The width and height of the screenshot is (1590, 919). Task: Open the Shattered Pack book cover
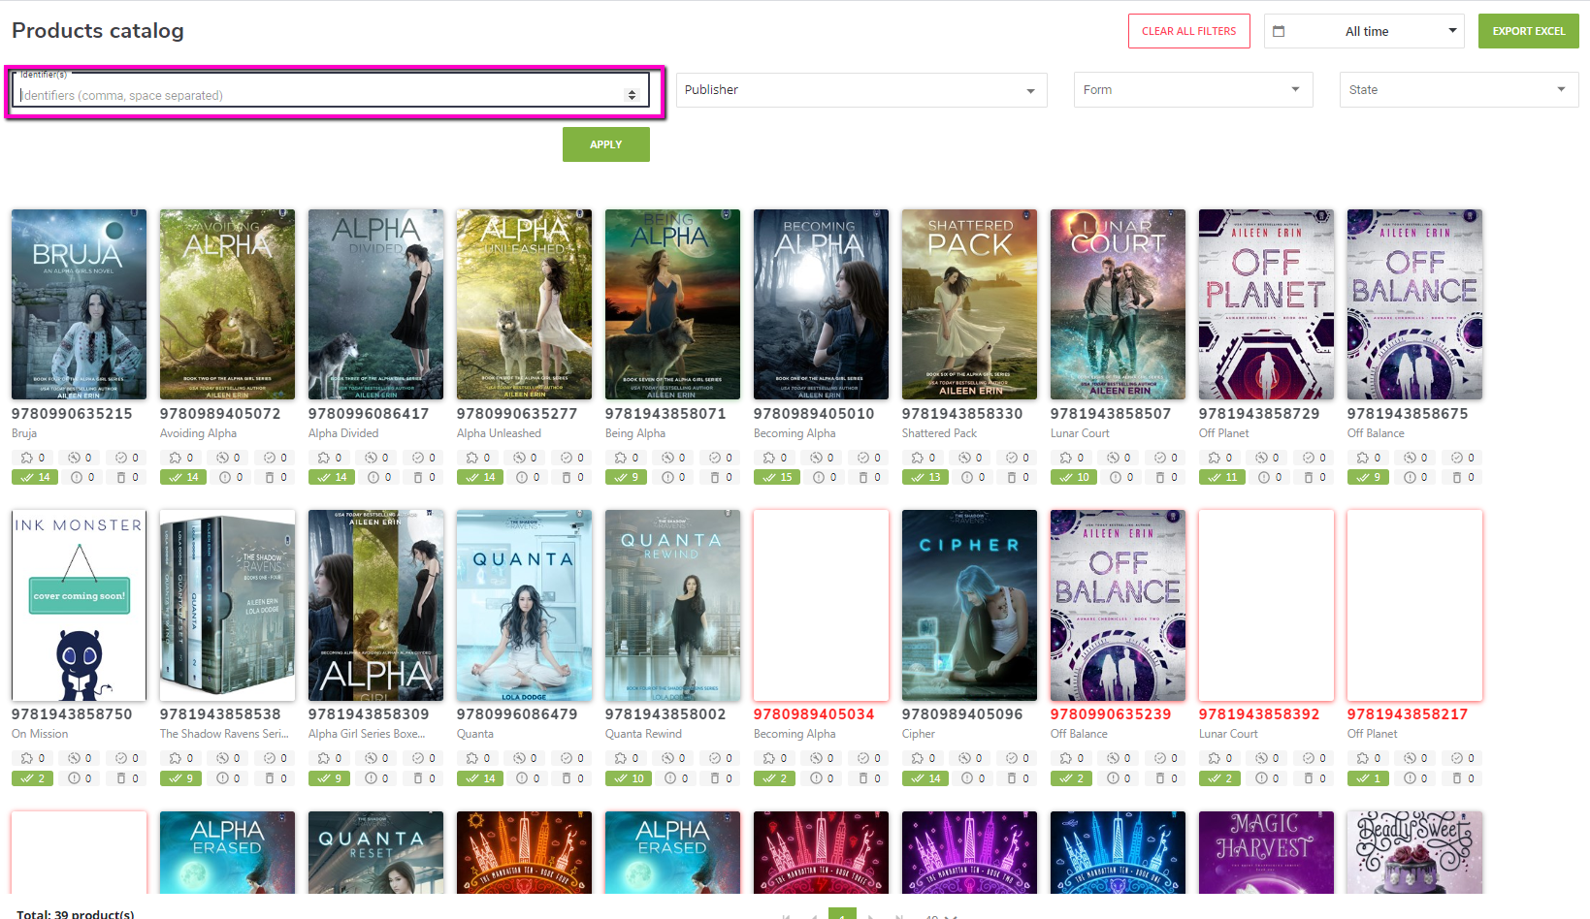[x=969, y=304]
